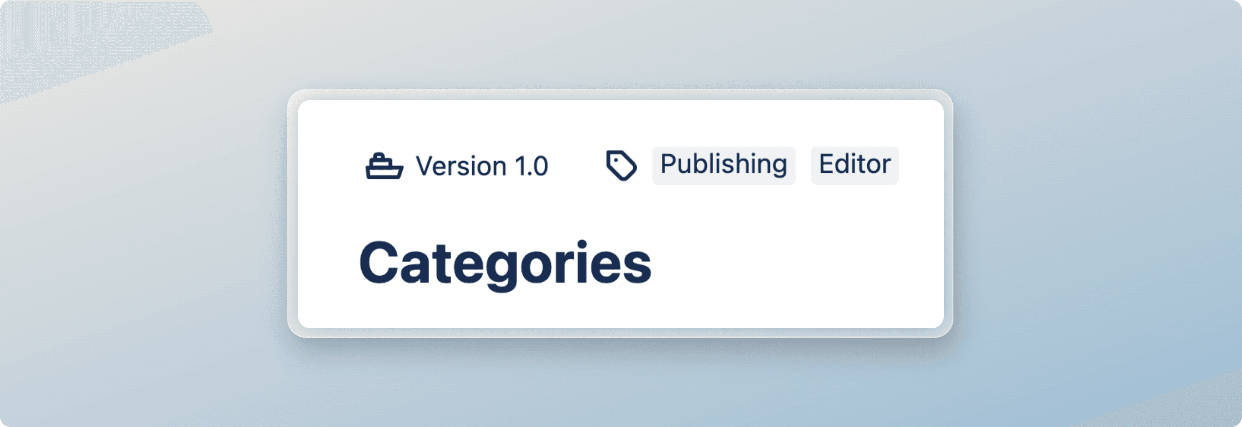The image size is (1242, 427).
Task: Select the Publishing tag chip
Action: 724,165
